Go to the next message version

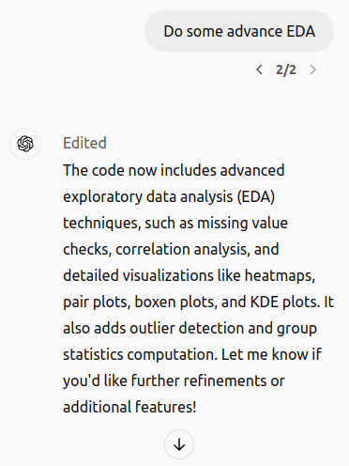click(x=313, y=70)
